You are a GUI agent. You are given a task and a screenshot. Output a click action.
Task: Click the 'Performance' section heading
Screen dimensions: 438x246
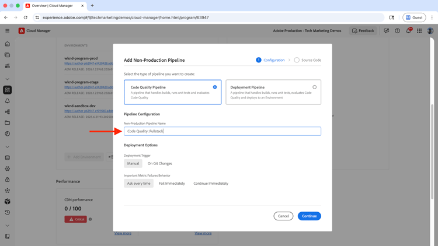[68, 181]
